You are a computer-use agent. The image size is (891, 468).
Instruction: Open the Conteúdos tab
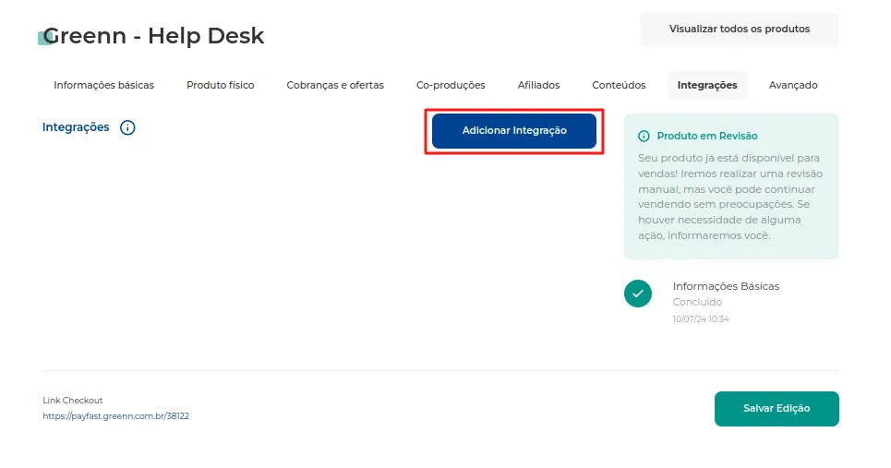pyautogui.click(x=619, y=85)
